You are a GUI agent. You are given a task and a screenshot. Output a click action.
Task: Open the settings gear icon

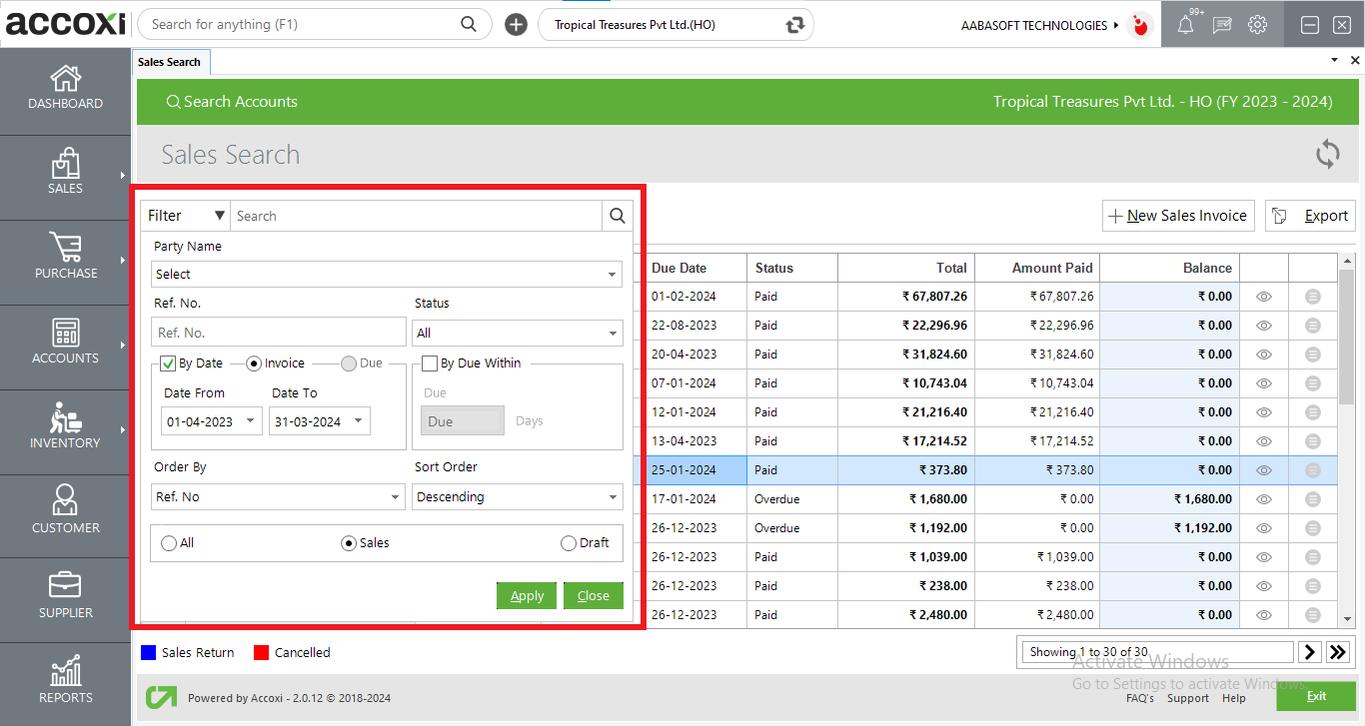tap(1257, 25)
